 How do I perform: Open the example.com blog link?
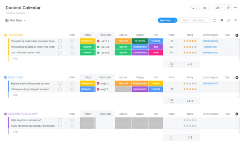211,47
